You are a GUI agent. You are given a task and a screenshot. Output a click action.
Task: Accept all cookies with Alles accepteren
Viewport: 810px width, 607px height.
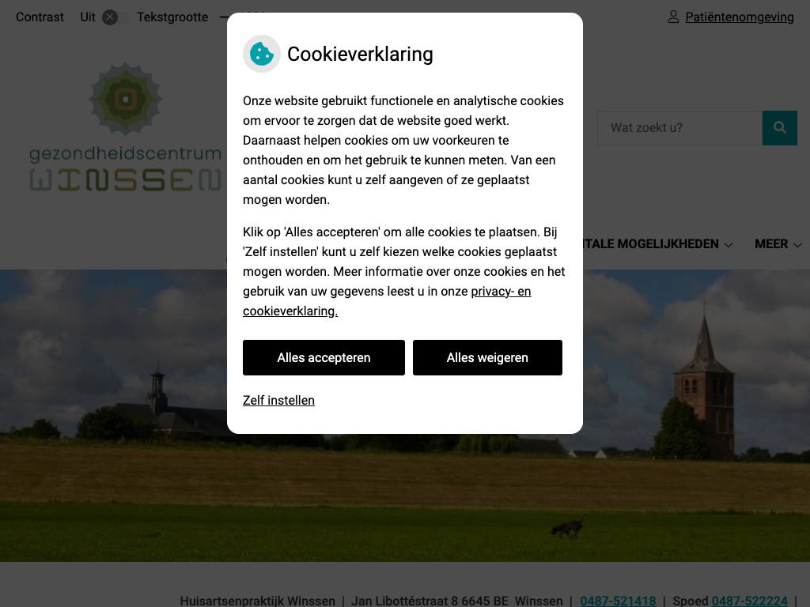pos(324,358)
